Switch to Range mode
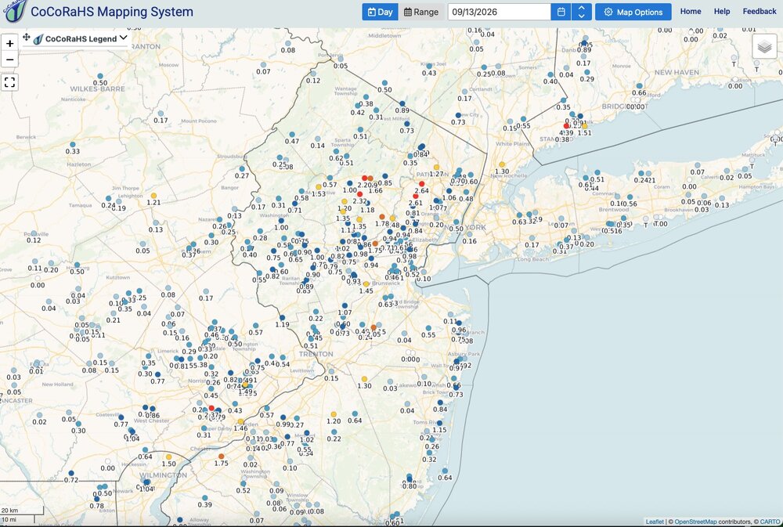Viewport: 783px width, 527px height. (421, 12)
